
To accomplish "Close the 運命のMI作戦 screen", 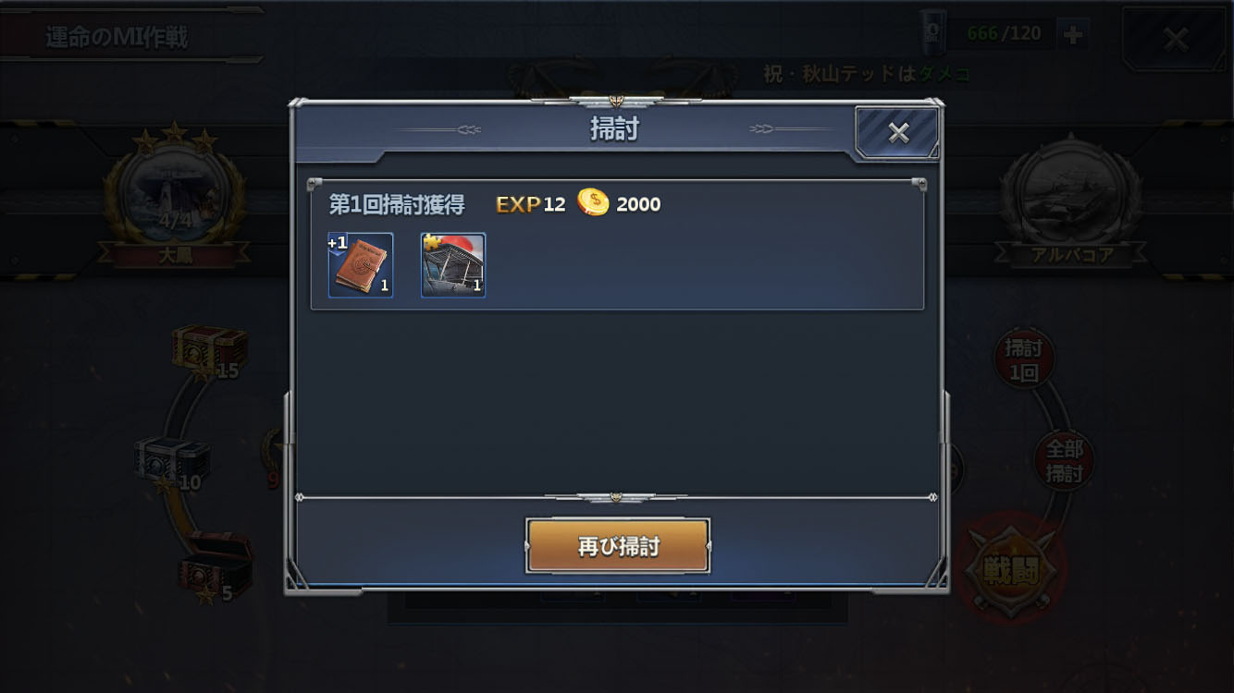I will click(x=1175, y=39).
